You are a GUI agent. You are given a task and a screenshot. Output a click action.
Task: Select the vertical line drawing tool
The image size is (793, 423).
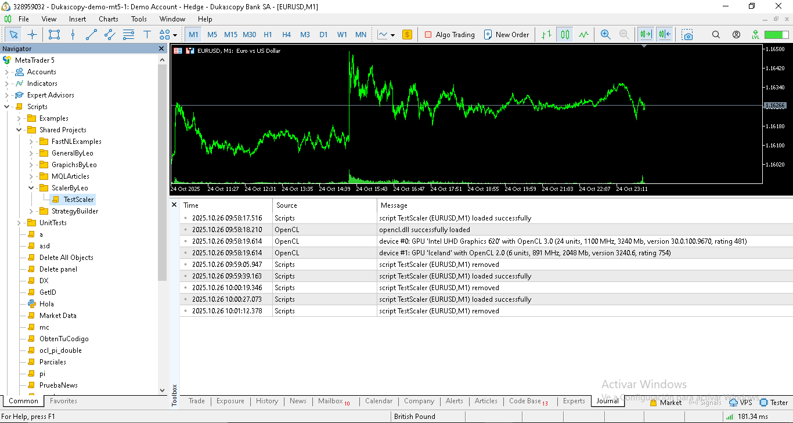point(73,35)
